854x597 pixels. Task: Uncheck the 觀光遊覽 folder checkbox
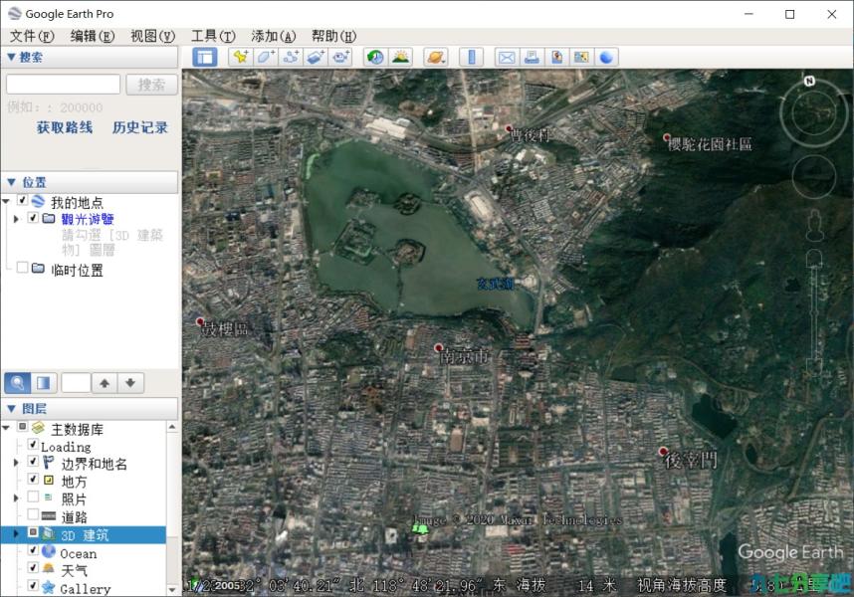[x=33, y=218]
